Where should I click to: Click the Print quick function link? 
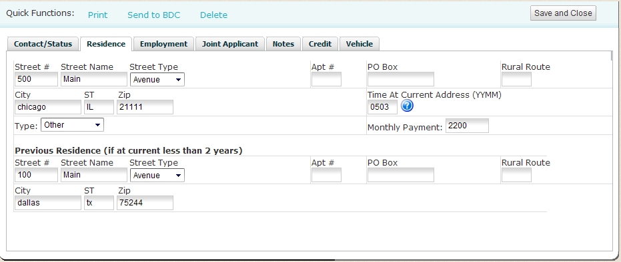point(98,15)
